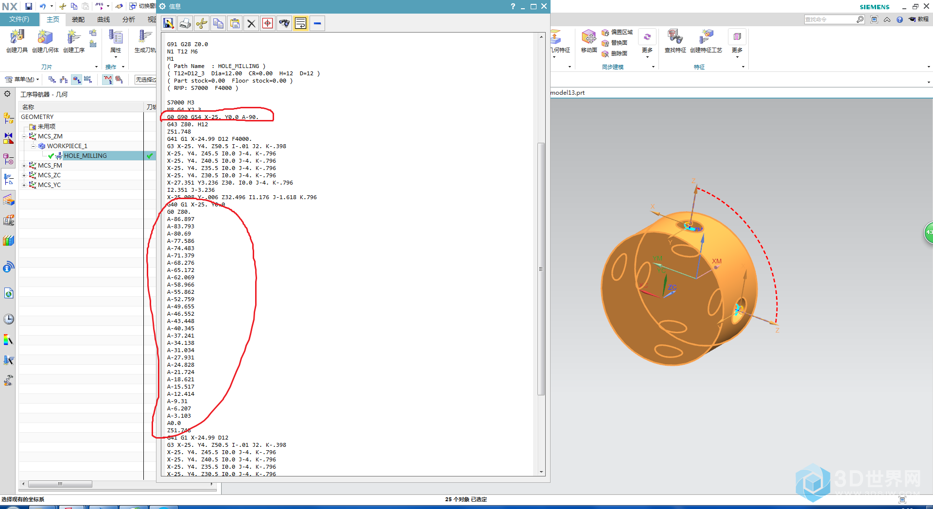Image resolution: width=933 pixels, height=509 pixels.
Task: Open the JPEG export dropdown arrow
Action: click(108, 6)
